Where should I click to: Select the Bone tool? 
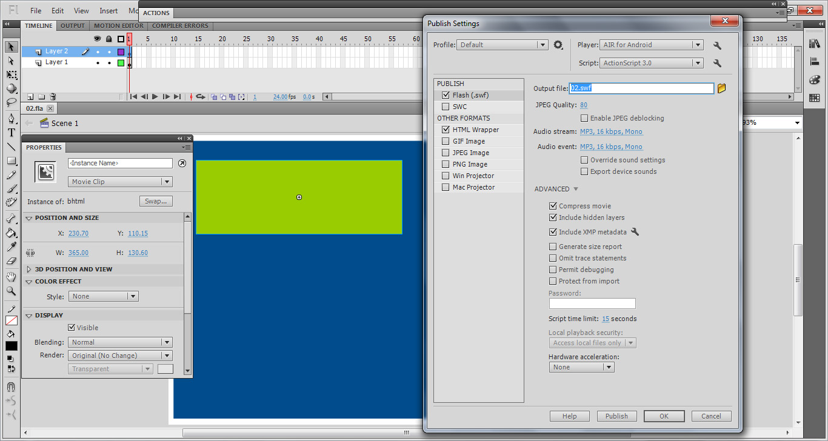(11, 219)
